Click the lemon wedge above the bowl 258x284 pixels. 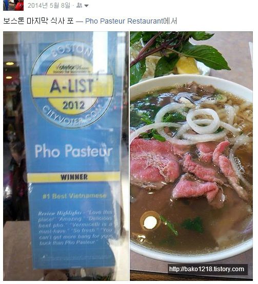(x=188, y=66)
